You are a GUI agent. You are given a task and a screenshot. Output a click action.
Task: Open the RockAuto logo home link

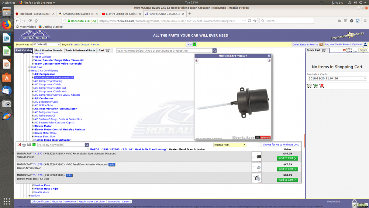pyautogui.click(x=35, y=35)
